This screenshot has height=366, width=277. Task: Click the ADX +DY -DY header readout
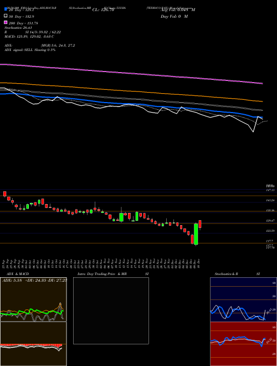click(x=34, y=280)
